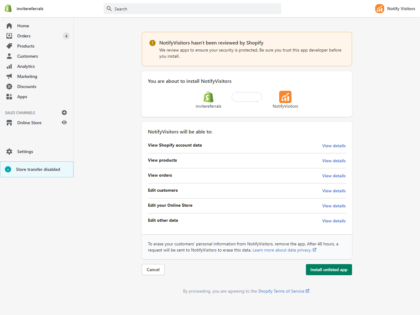
Task: Click the Cancel button
Action: pyautogui.click(x=153, y=270)
